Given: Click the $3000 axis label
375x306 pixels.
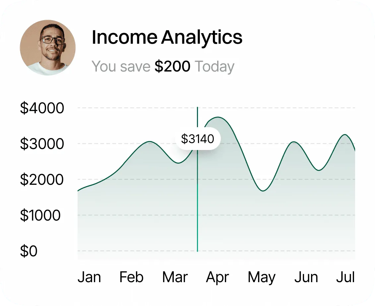Looking at the screenshot, I should (x=42, y=144).
